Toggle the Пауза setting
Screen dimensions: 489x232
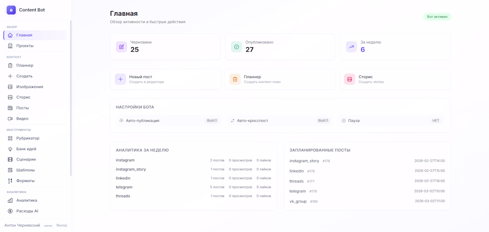[x=436, y=120]
